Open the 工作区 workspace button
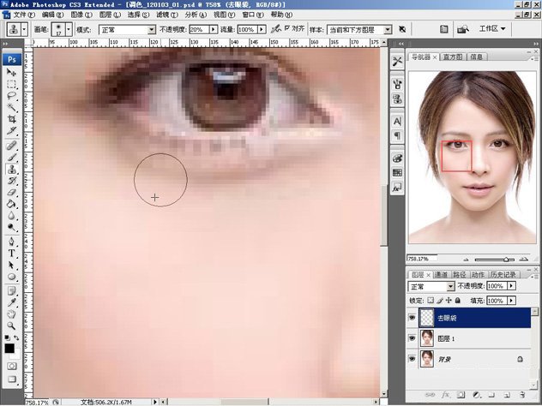 pyautogui.click(x=492, y=28)
